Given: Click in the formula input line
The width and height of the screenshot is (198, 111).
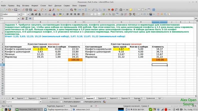Looking at the screenshot, I should tap(114, 18).
